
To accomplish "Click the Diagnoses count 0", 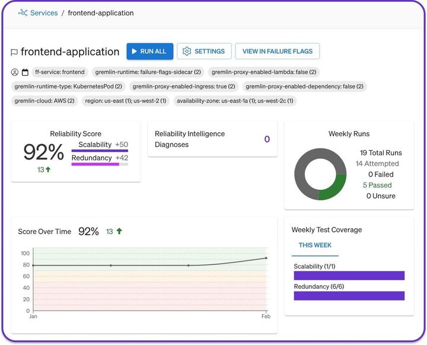I will [x=267, y=139].
